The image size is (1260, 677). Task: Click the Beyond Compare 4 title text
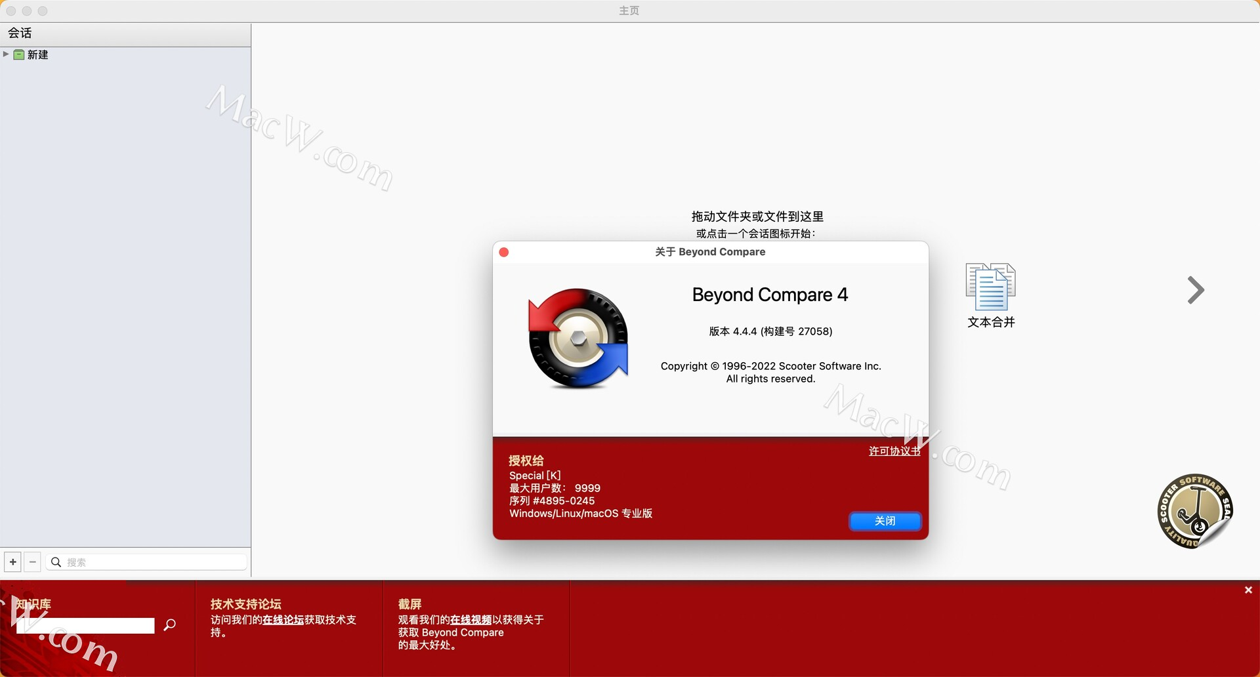coord(770,295)
